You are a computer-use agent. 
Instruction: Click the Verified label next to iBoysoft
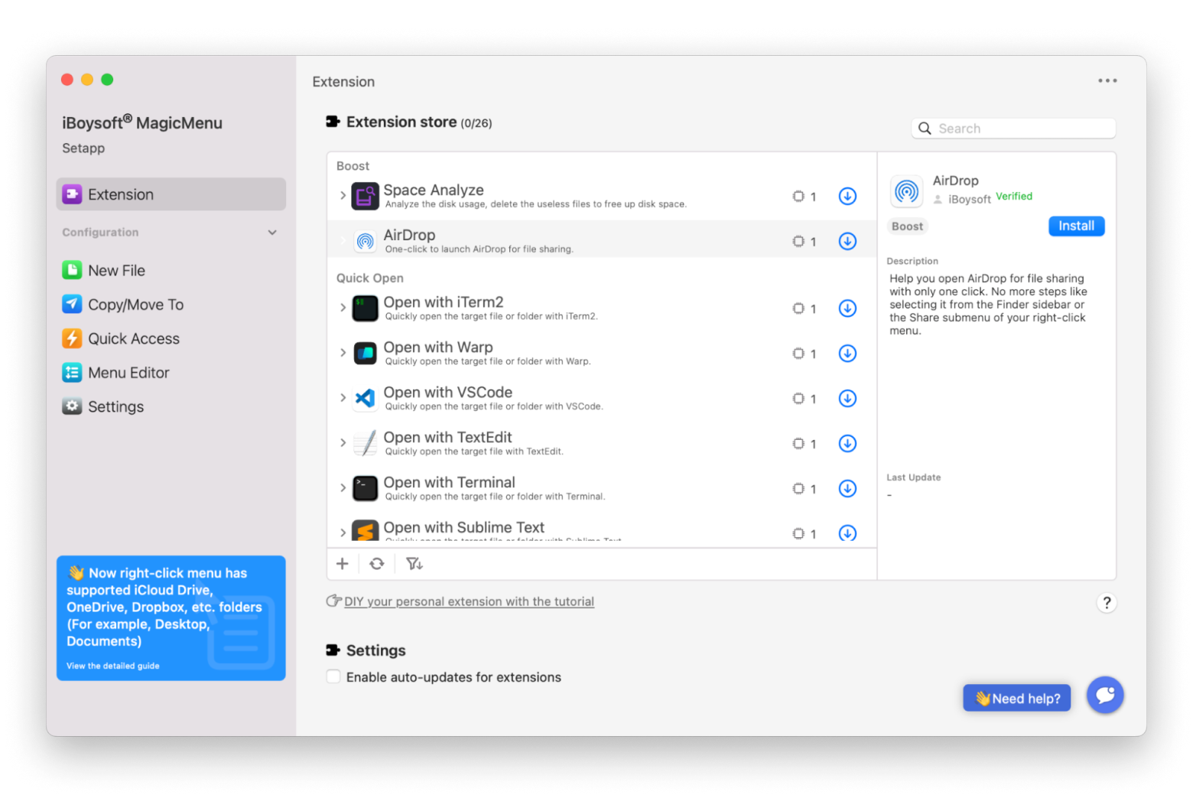point(1014,197)
